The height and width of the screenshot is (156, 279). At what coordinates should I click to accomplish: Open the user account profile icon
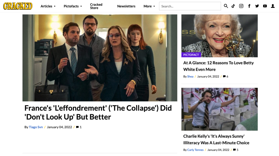273,6
